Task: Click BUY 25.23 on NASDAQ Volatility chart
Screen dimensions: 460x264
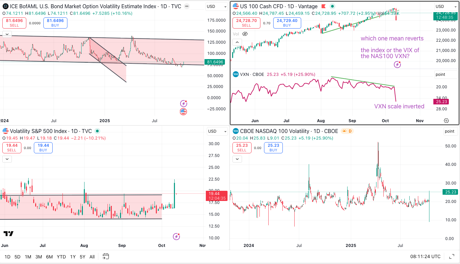Action: pyautogui.click(x=274, y=148)
